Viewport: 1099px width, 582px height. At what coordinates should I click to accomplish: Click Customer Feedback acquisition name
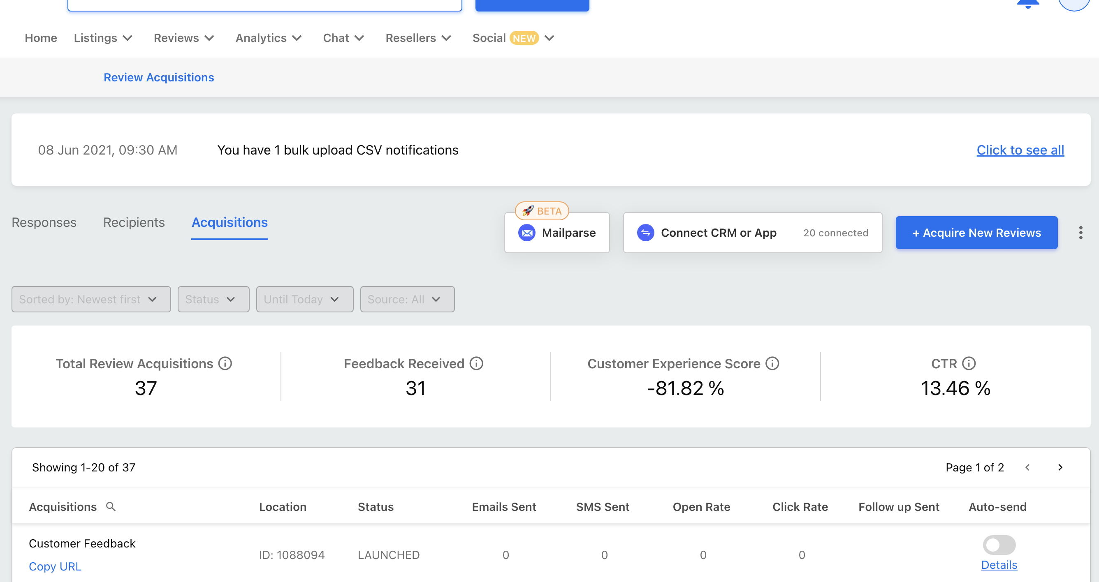pyautogui.click(x=82, y=543)
